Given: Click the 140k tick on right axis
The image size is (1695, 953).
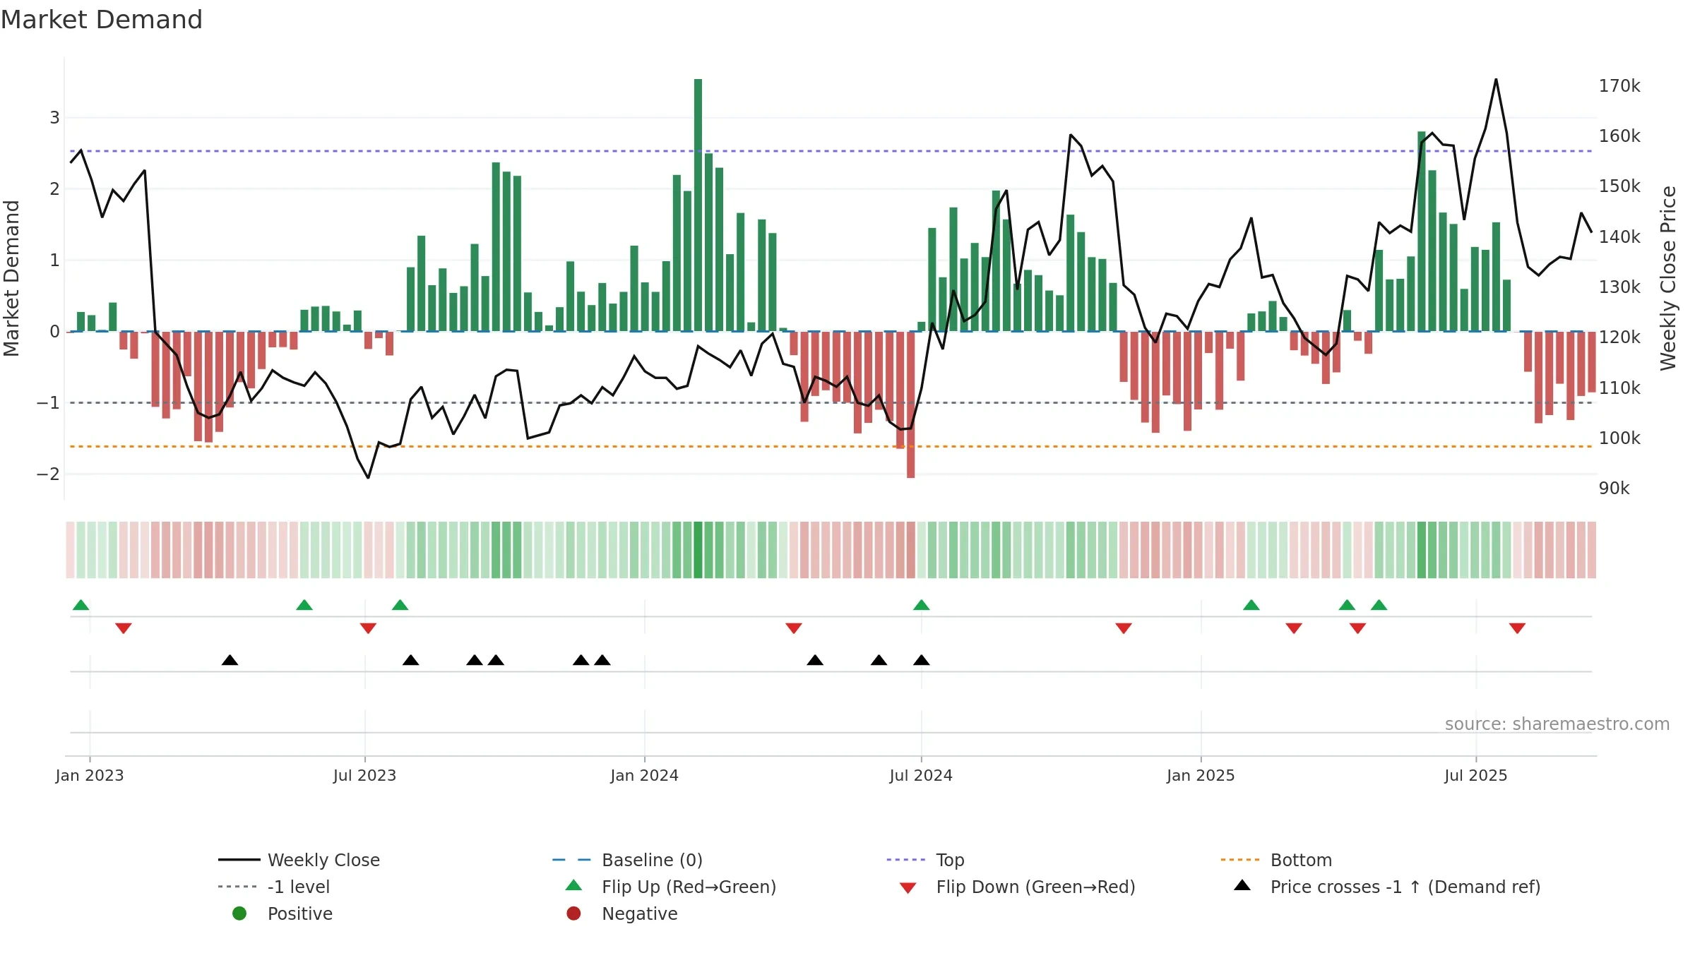Looking at the screenshot, I should pyautogui.click(x=1620, y=237).
